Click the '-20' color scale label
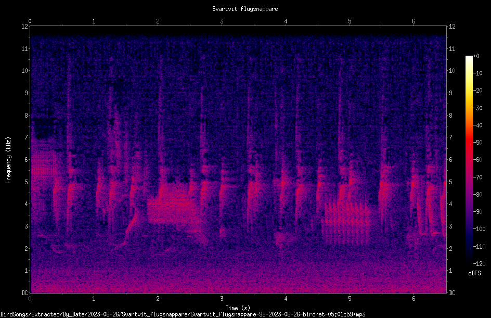 click(478, 91)
